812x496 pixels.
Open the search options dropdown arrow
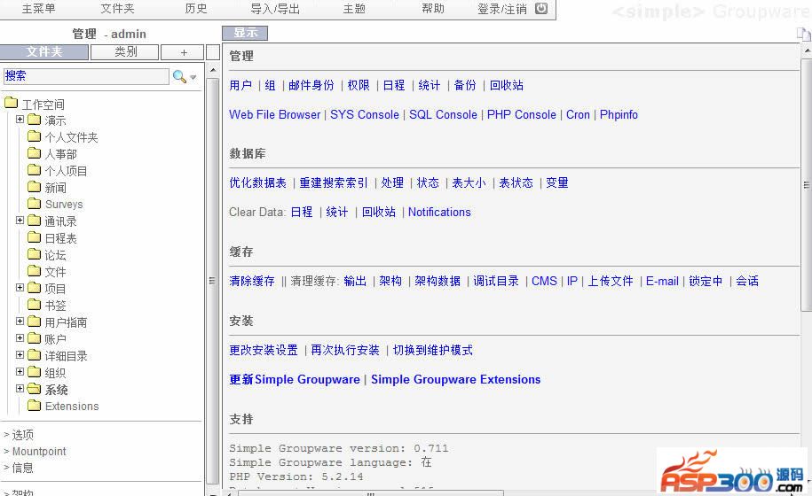pos(193,77)
